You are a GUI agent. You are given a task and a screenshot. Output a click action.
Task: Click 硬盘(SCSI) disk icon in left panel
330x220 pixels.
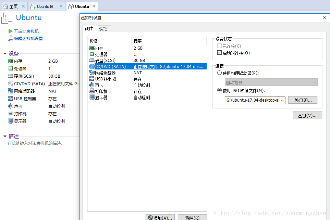[11, 76]
